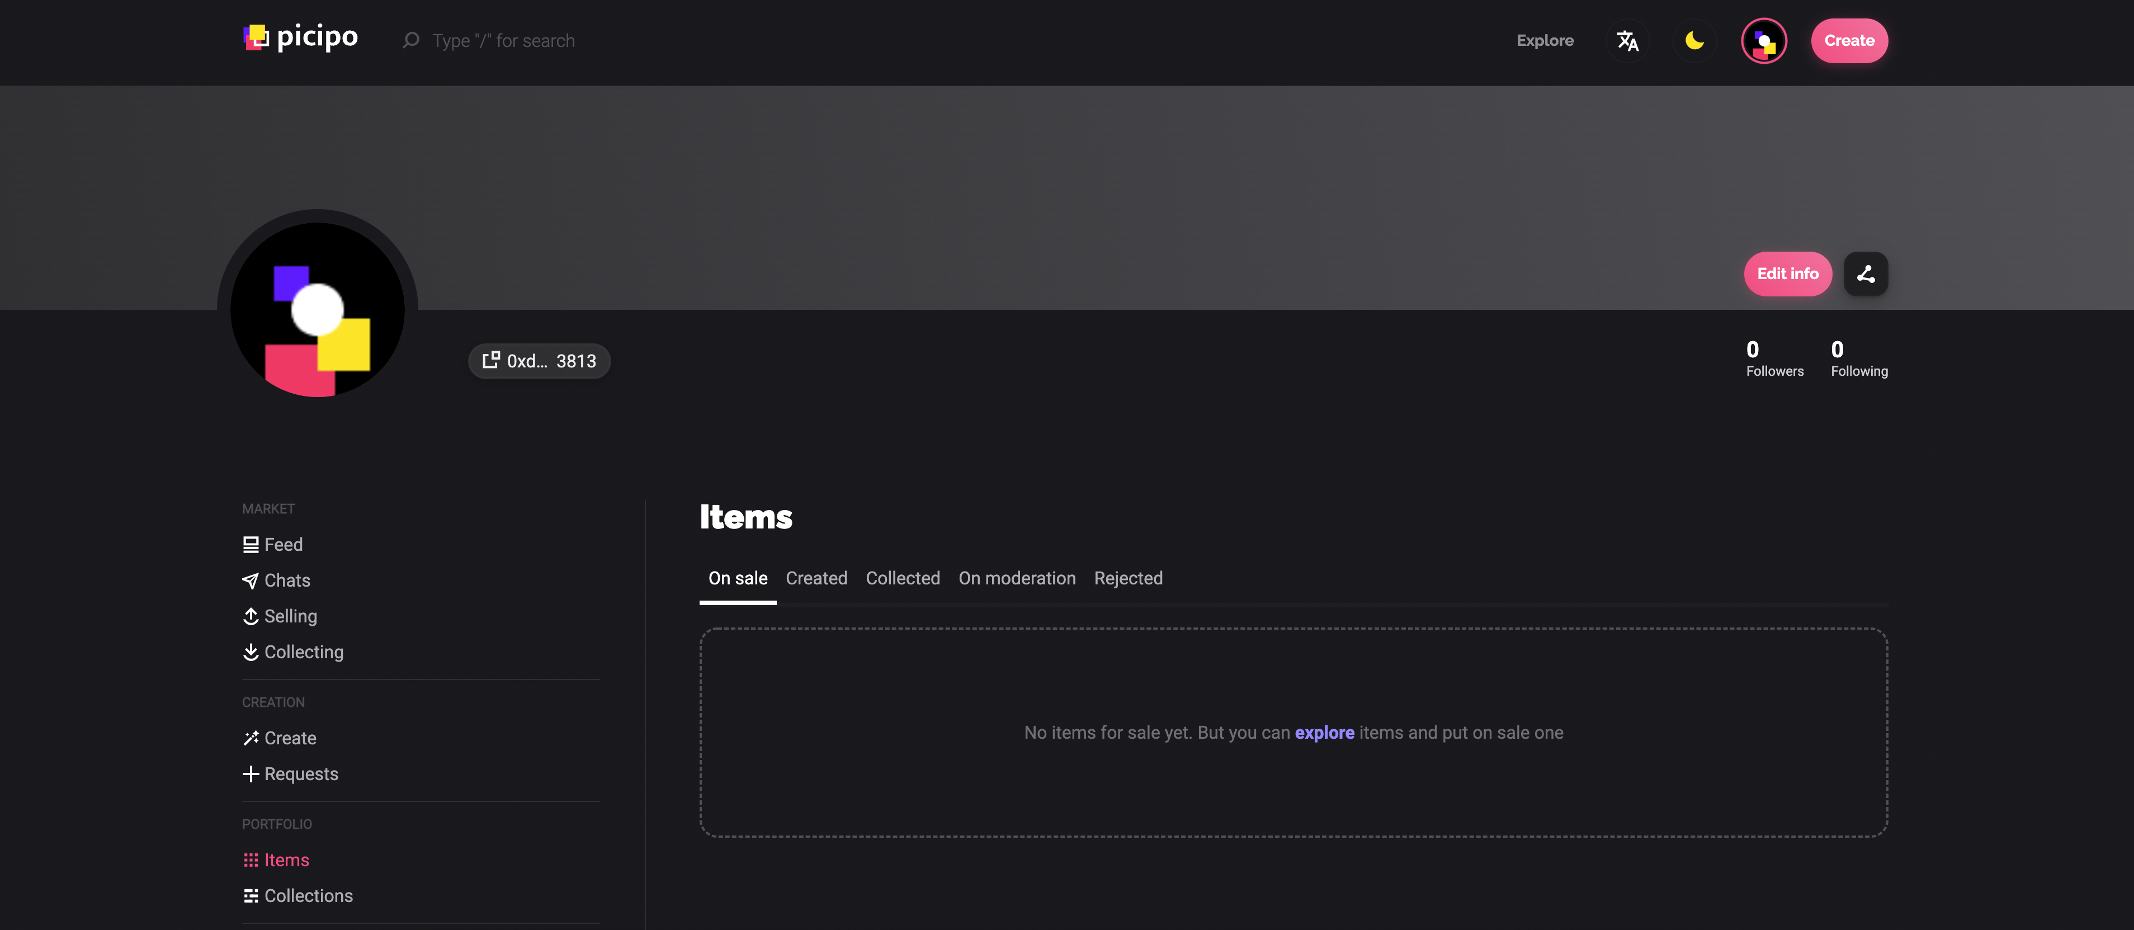Click the external link icon beside the wallet address

490,360
